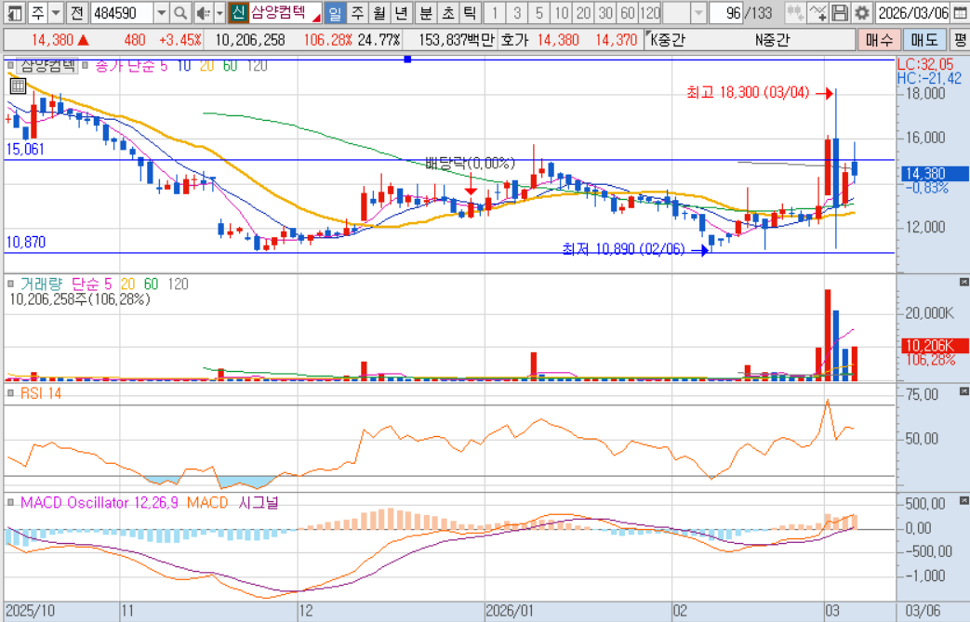Click the small square beside MACD Oscillator legend
The image size is (970, 622).
10,503
